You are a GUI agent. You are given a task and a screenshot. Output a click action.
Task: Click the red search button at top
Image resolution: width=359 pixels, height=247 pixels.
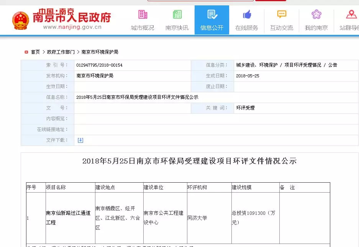(x=270, y=0)
